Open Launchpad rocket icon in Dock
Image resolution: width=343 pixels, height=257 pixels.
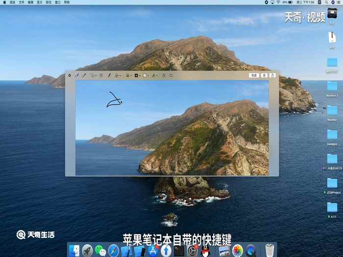click(x=87, y=251)
